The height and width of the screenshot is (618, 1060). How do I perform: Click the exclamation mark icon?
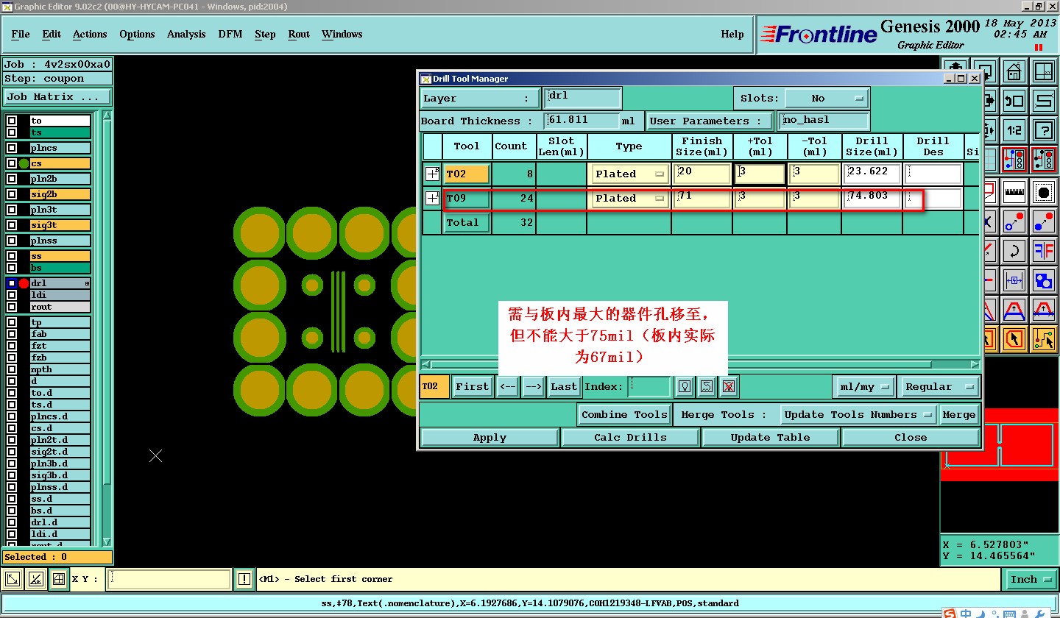pyautogui.click(x=244, y=579)
